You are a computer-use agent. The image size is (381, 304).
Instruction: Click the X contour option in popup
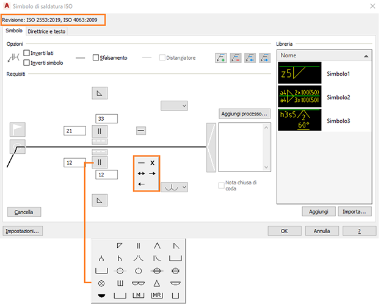(153, 163)
